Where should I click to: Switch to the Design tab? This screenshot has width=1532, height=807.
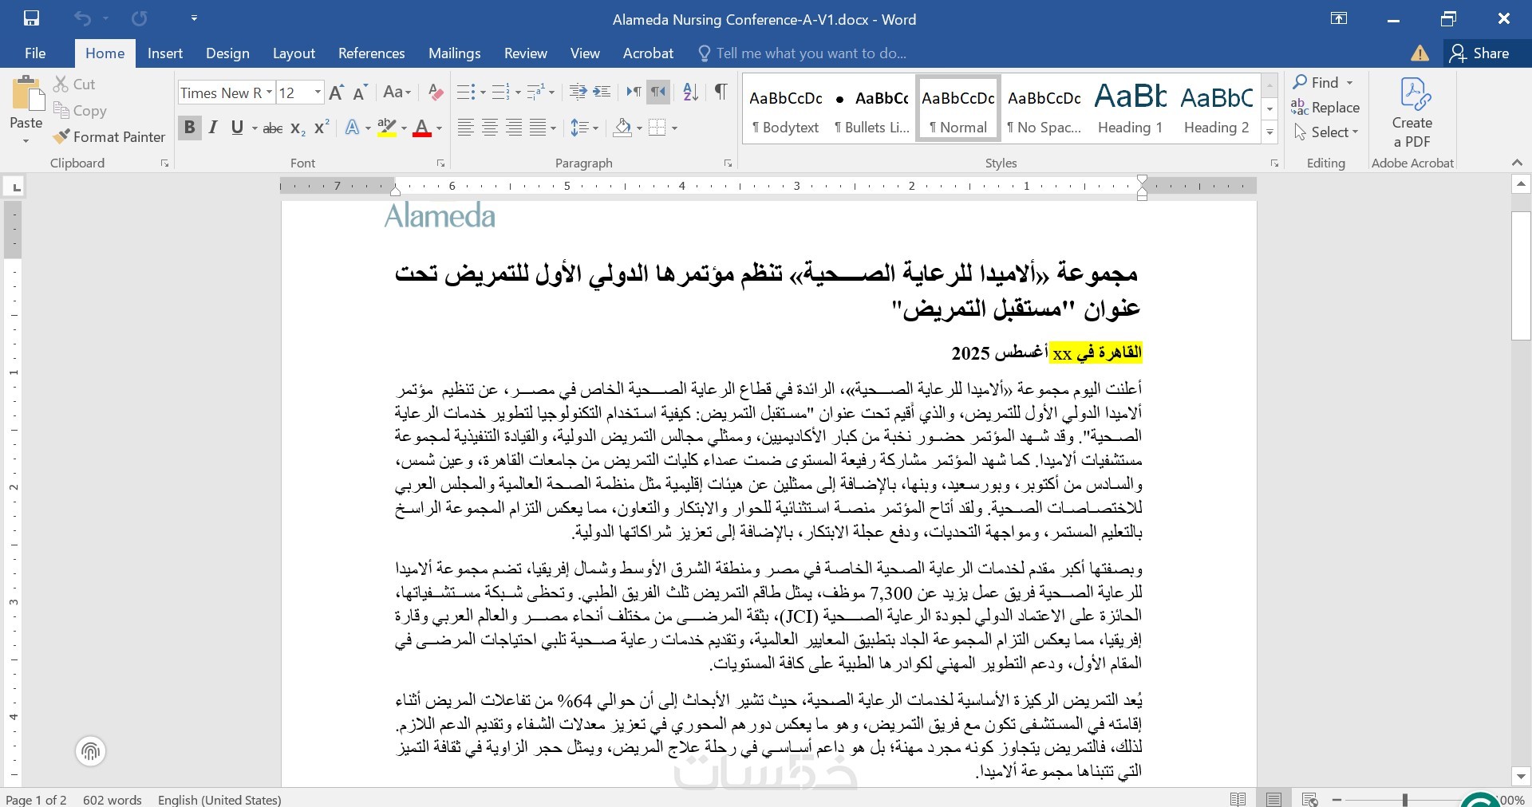227,53
